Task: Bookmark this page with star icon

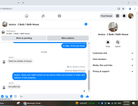Action: point(123,9)
